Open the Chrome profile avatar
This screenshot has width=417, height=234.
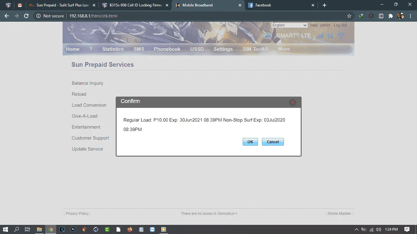point(401,16)
